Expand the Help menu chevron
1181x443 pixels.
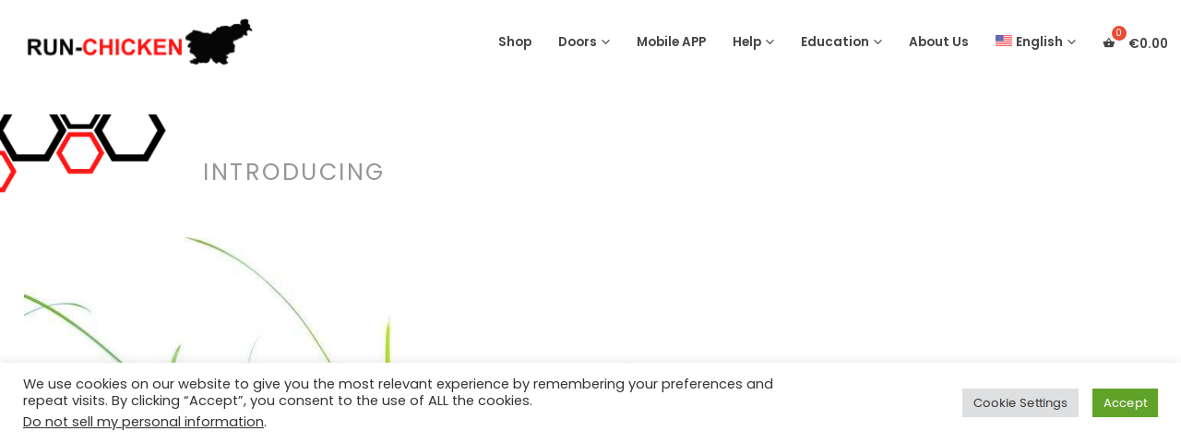pyautogui.click(x=769, y=42)
